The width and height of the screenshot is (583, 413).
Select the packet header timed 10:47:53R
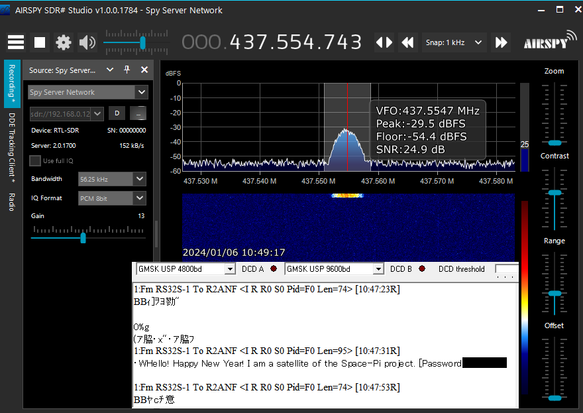pos(267,387)
